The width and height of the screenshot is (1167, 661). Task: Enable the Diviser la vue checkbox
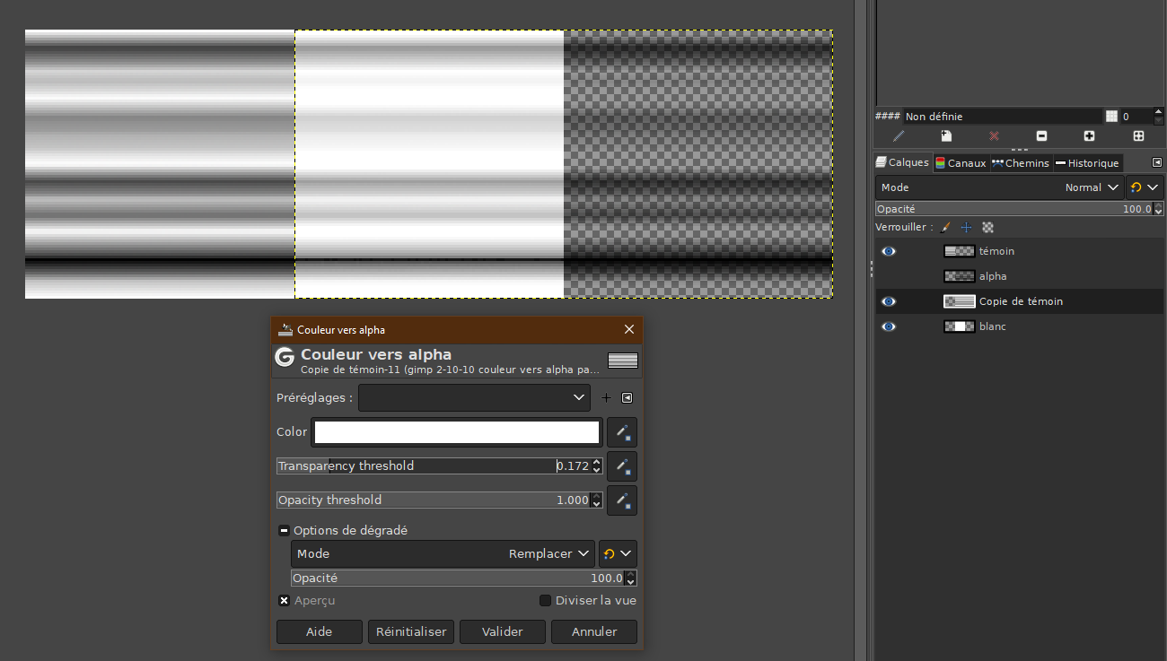coord(545,601)
